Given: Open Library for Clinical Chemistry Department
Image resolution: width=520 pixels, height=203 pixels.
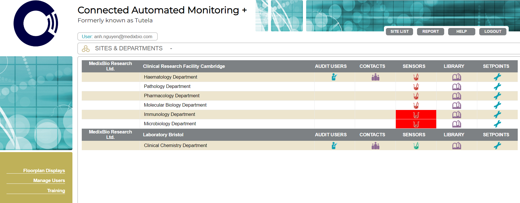Looking at the screenshot, I should [456, 146].
